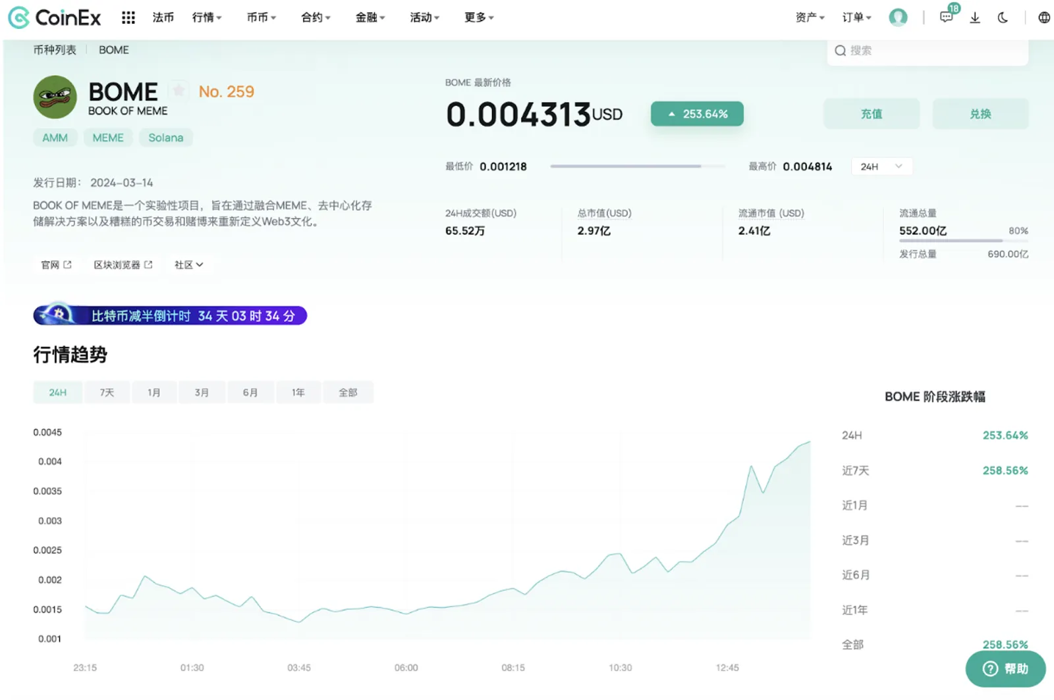
Task: Click the download app icon
Action: click(975, 18)
